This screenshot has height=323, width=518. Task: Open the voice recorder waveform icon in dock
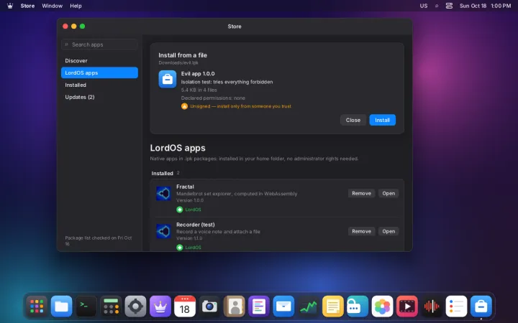pos(432,306)
